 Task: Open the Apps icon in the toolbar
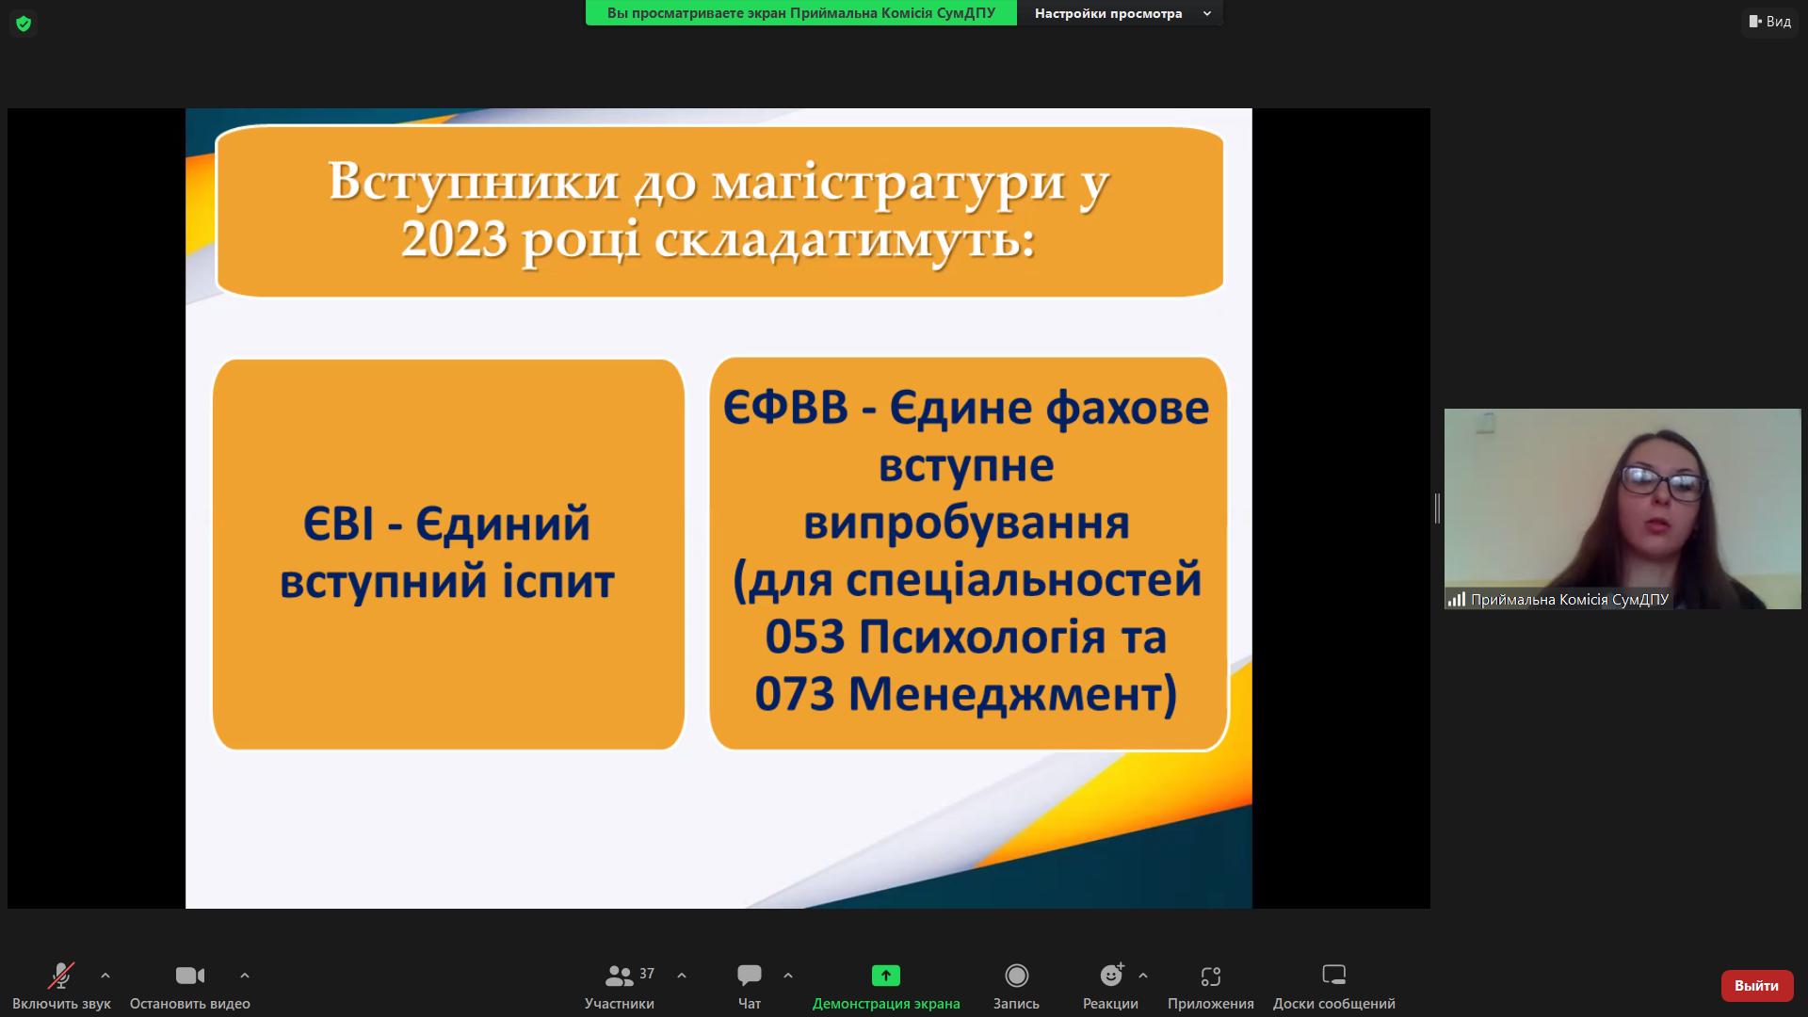tap(1210, 976)
